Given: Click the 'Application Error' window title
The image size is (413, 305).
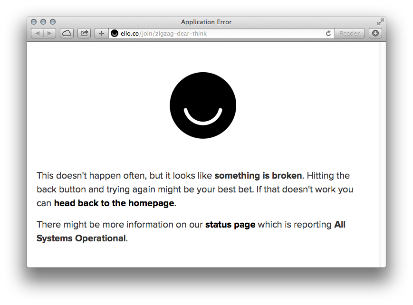Looking at the screenshot, I should tap(206, 22).
